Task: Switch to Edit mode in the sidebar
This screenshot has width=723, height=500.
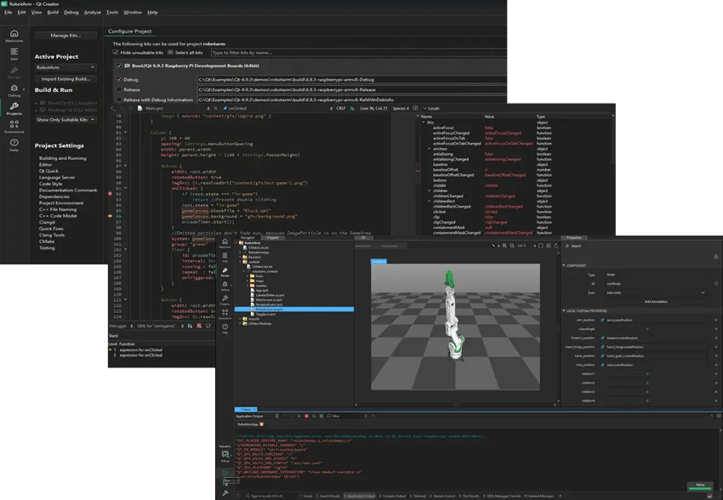Action: (13, 52)
